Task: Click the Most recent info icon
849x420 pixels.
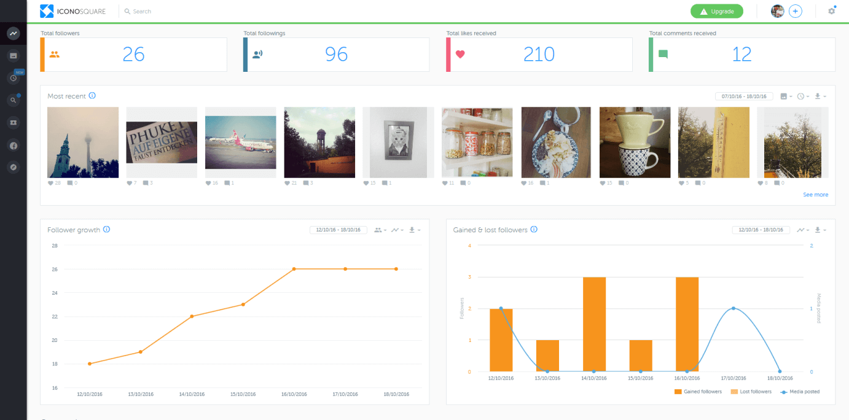Action: [x=92, y=96]
